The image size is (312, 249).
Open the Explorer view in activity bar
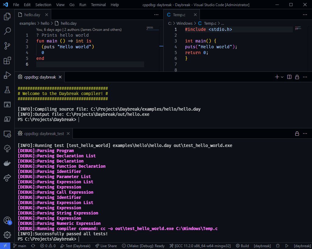click(x=7, y=16)
